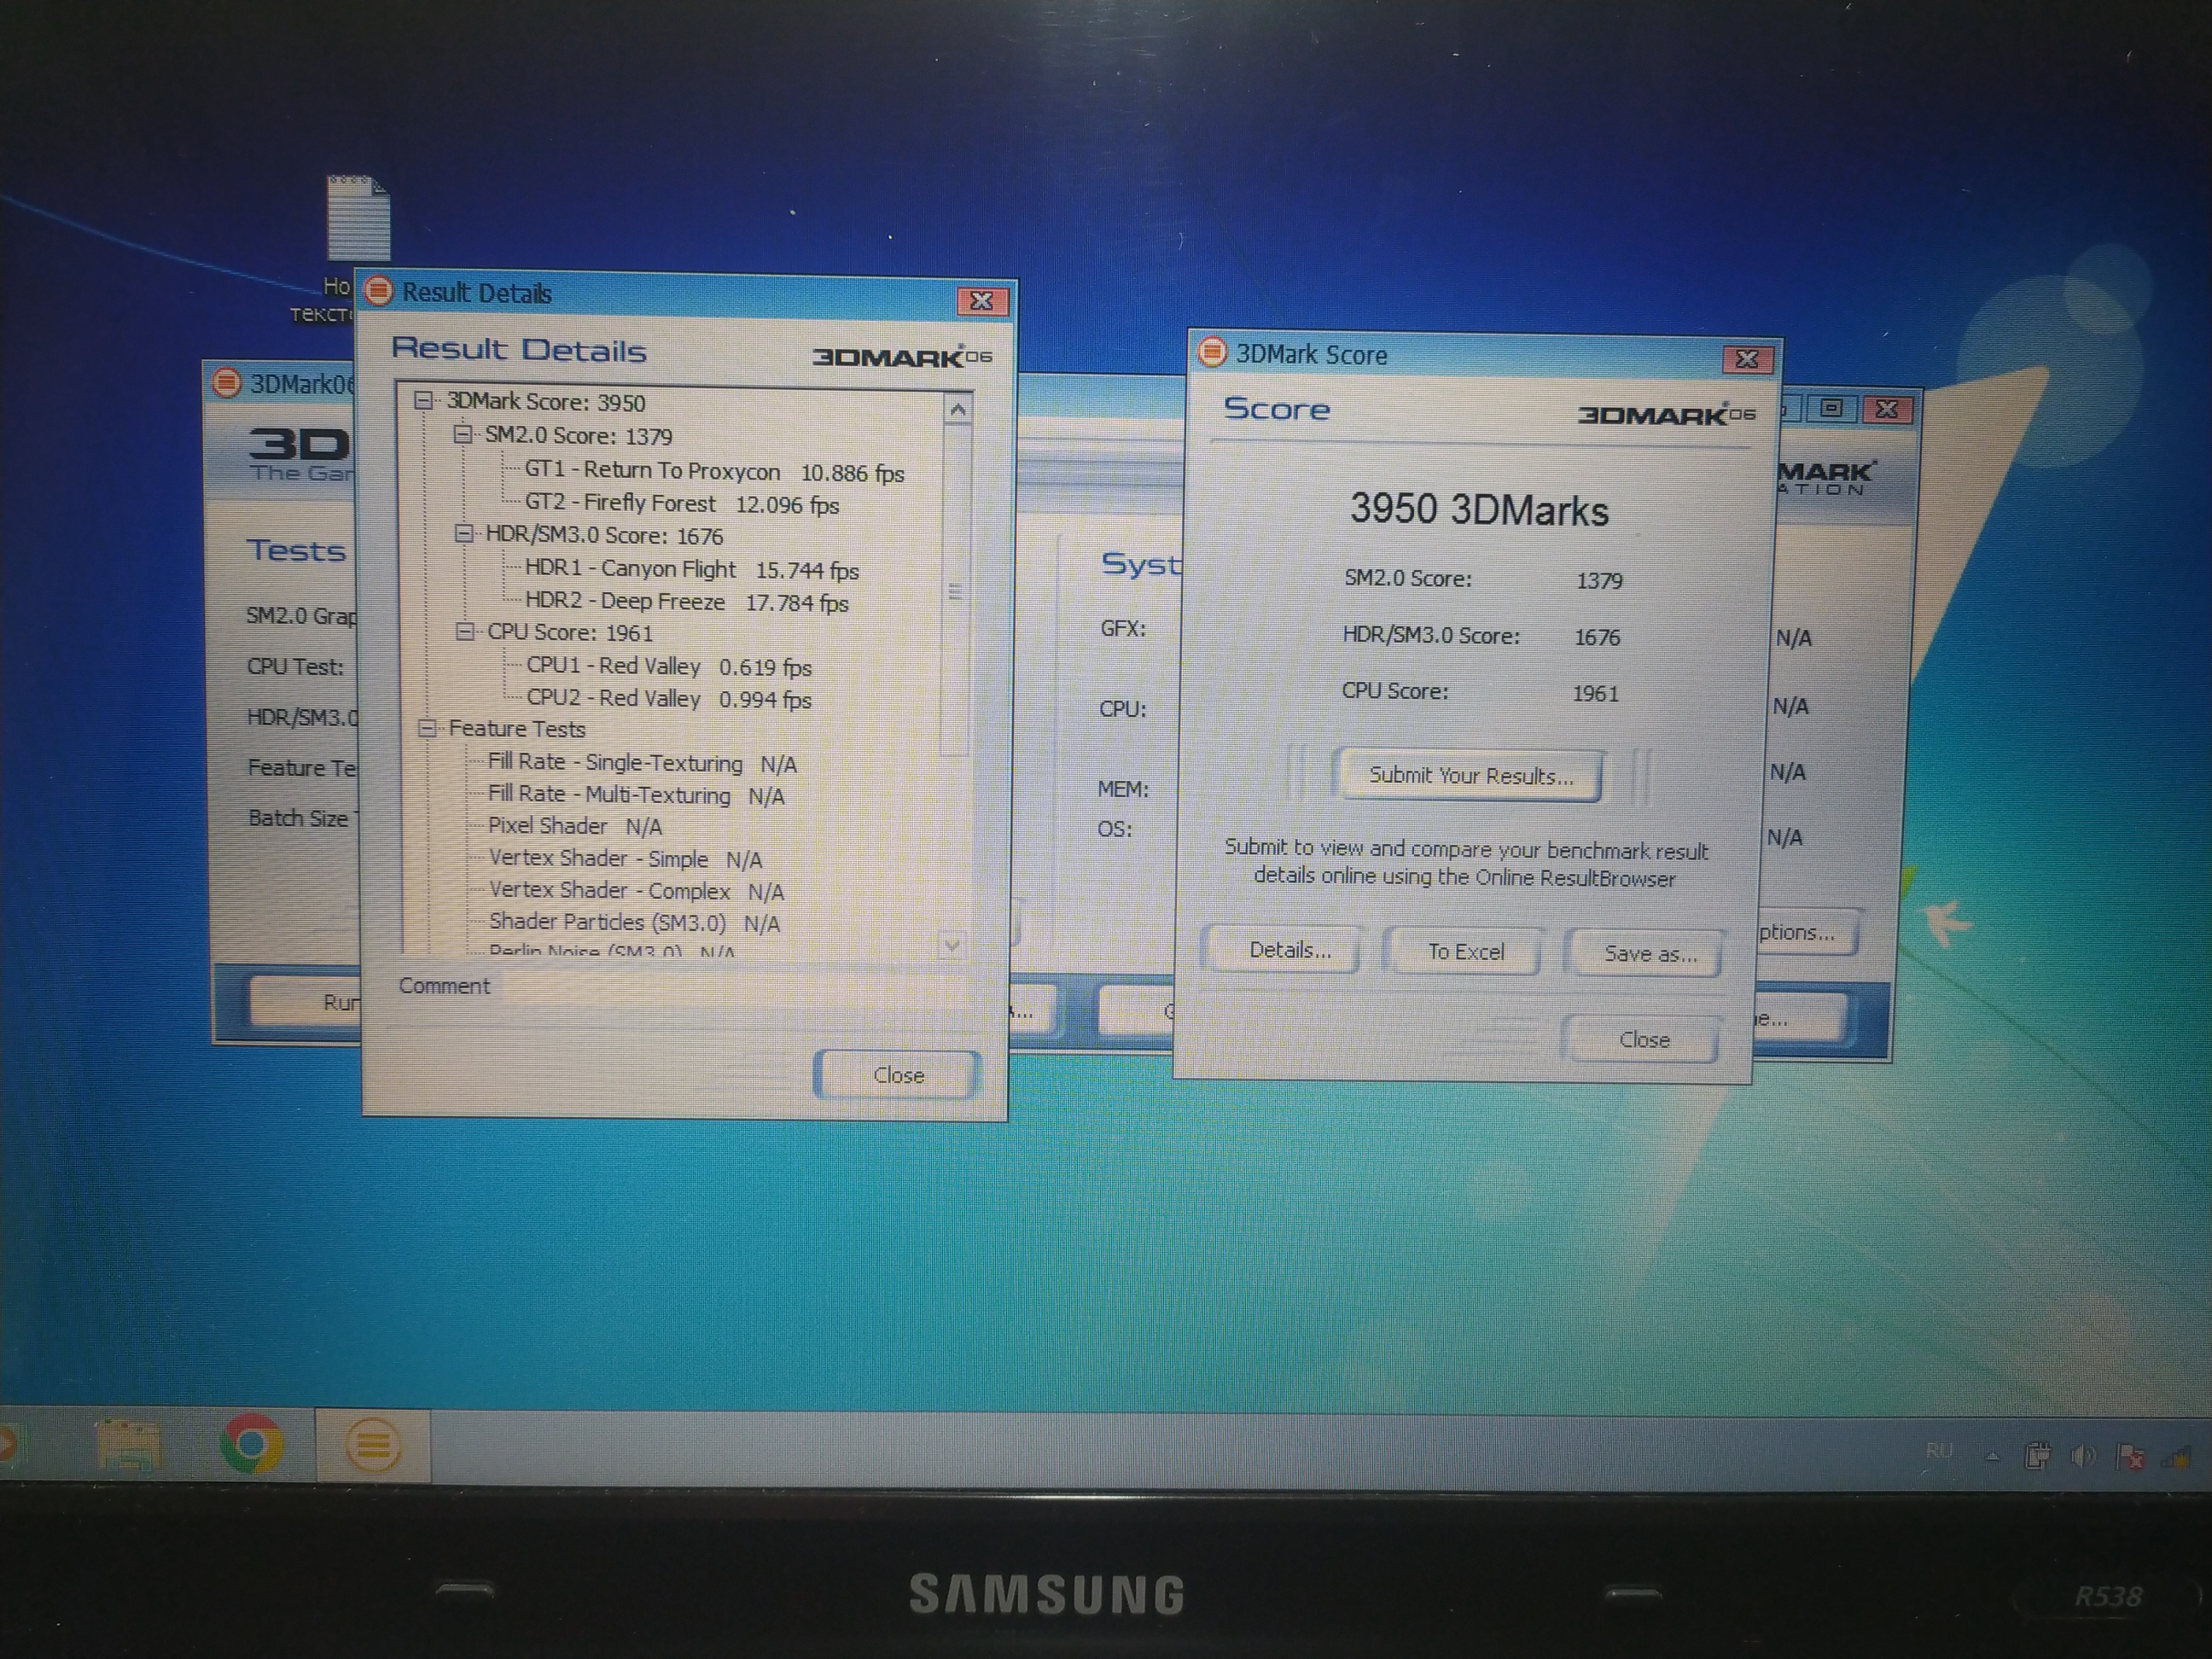Click the results tree scroll-down arrow

(x=952, y=943)
